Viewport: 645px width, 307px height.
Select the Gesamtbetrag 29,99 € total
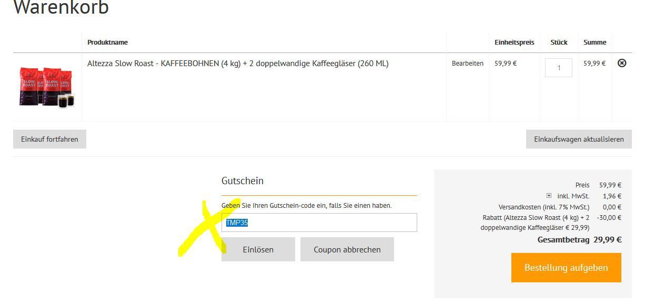click(608, 240)
